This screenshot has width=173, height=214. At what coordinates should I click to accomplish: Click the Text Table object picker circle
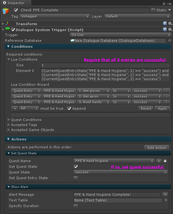166,200
